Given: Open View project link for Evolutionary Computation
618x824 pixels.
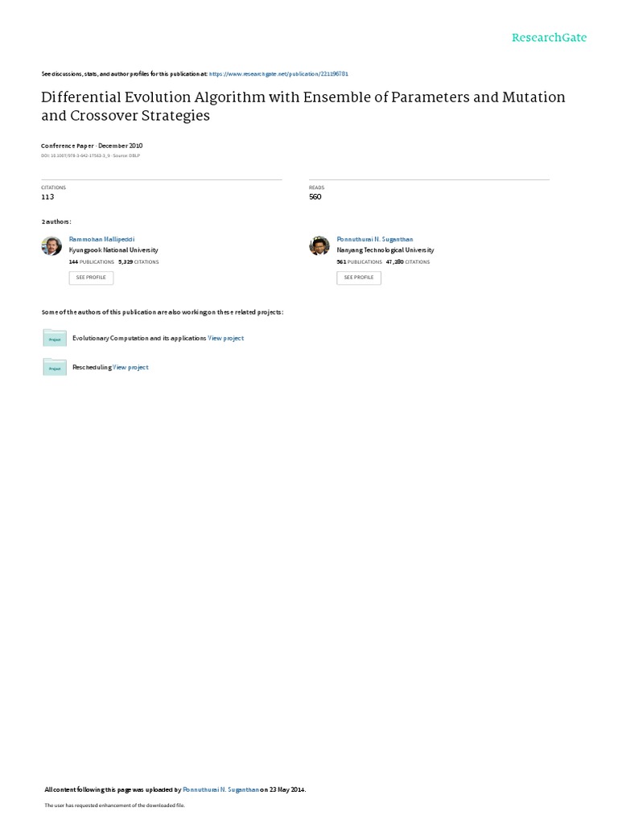Looking at the screenshot, I should click(226, 339).
